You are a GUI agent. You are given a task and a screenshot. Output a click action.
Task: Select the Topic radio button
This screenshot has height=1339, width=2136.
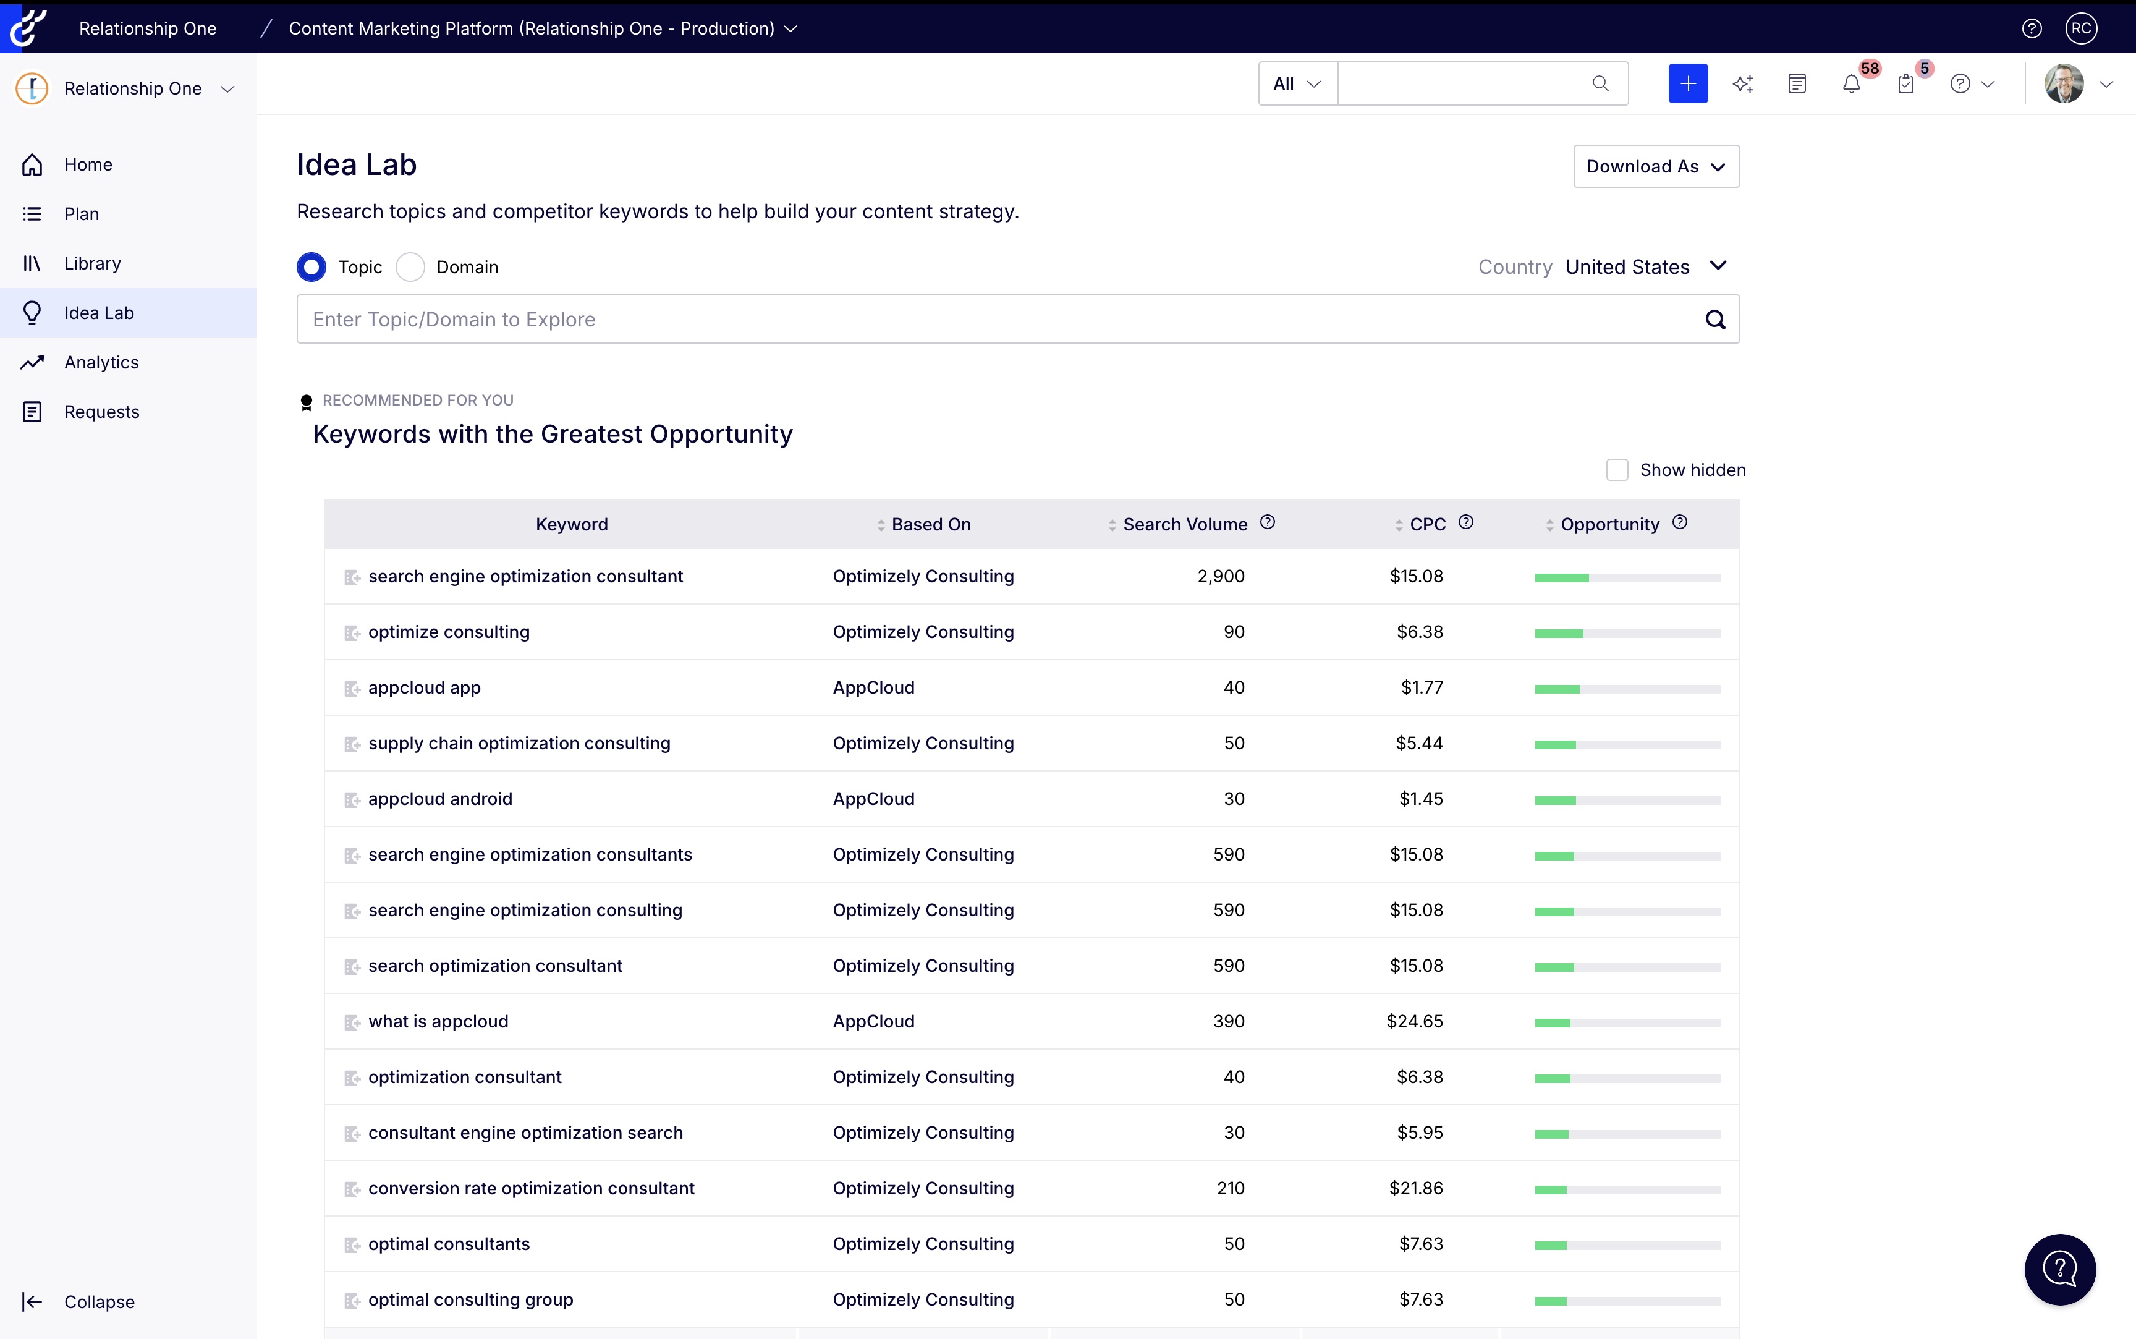point(311,266)
